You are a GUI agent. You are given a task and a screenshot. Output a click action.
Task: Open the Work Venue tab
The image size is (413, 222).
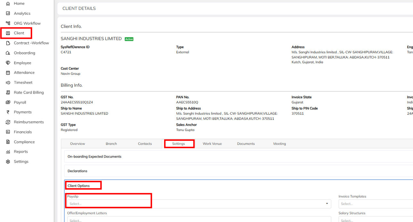coord(212,144)
